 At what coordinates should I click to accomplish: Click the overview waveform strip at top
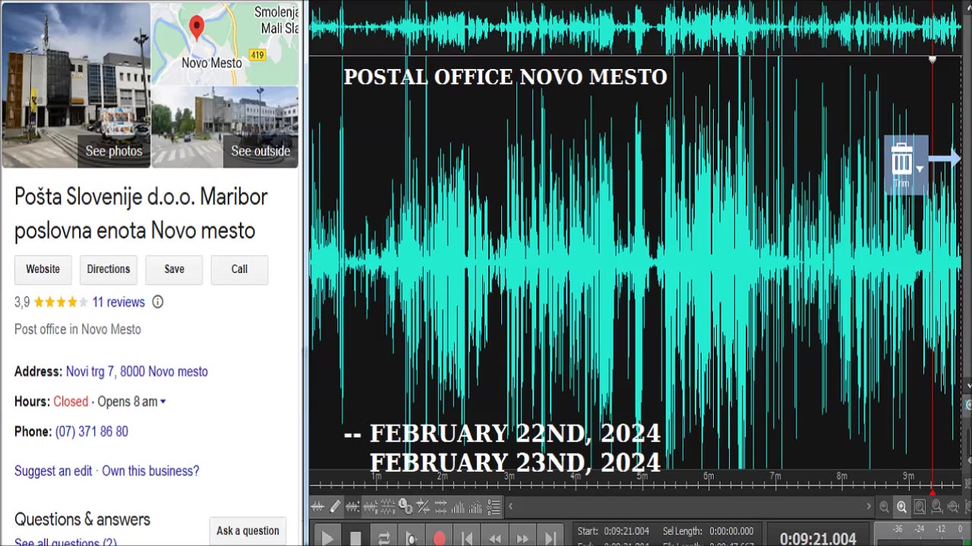click(x=636, y=27)
